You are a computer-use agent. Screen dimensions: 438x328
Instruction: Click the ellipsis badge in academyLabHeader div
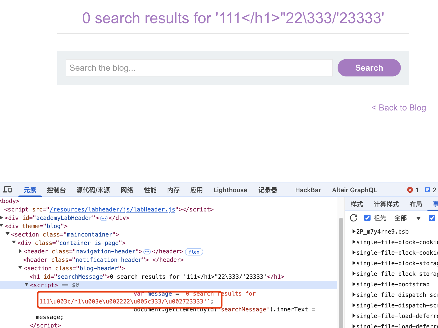point(104,218)
